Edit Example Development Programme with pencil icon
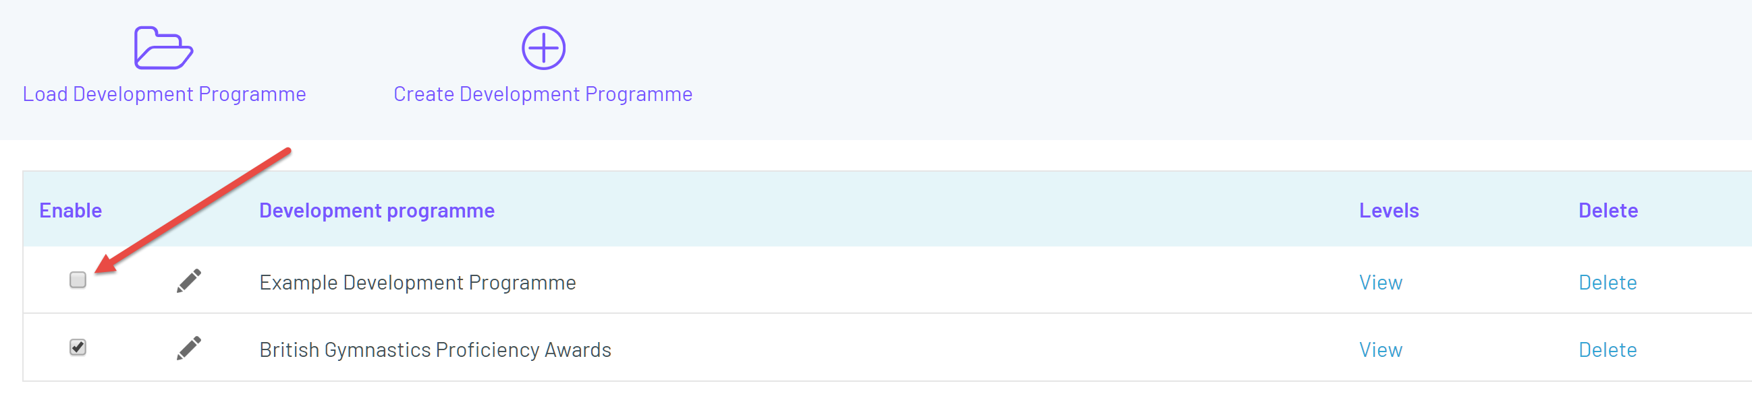The height and width of the screenshot is (402, 1752). [189, 280]
